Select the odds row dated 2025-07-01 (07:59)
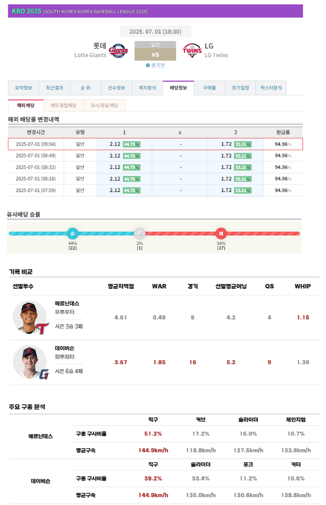The height and width of the screenshot is (505, 326). click(x=155, y=190)
